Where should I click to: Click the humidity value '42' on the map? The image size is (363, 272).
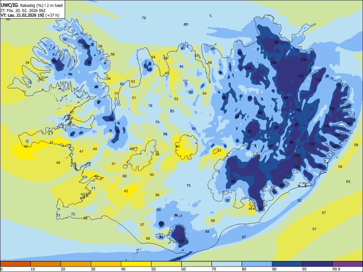[x=220, y=151]
